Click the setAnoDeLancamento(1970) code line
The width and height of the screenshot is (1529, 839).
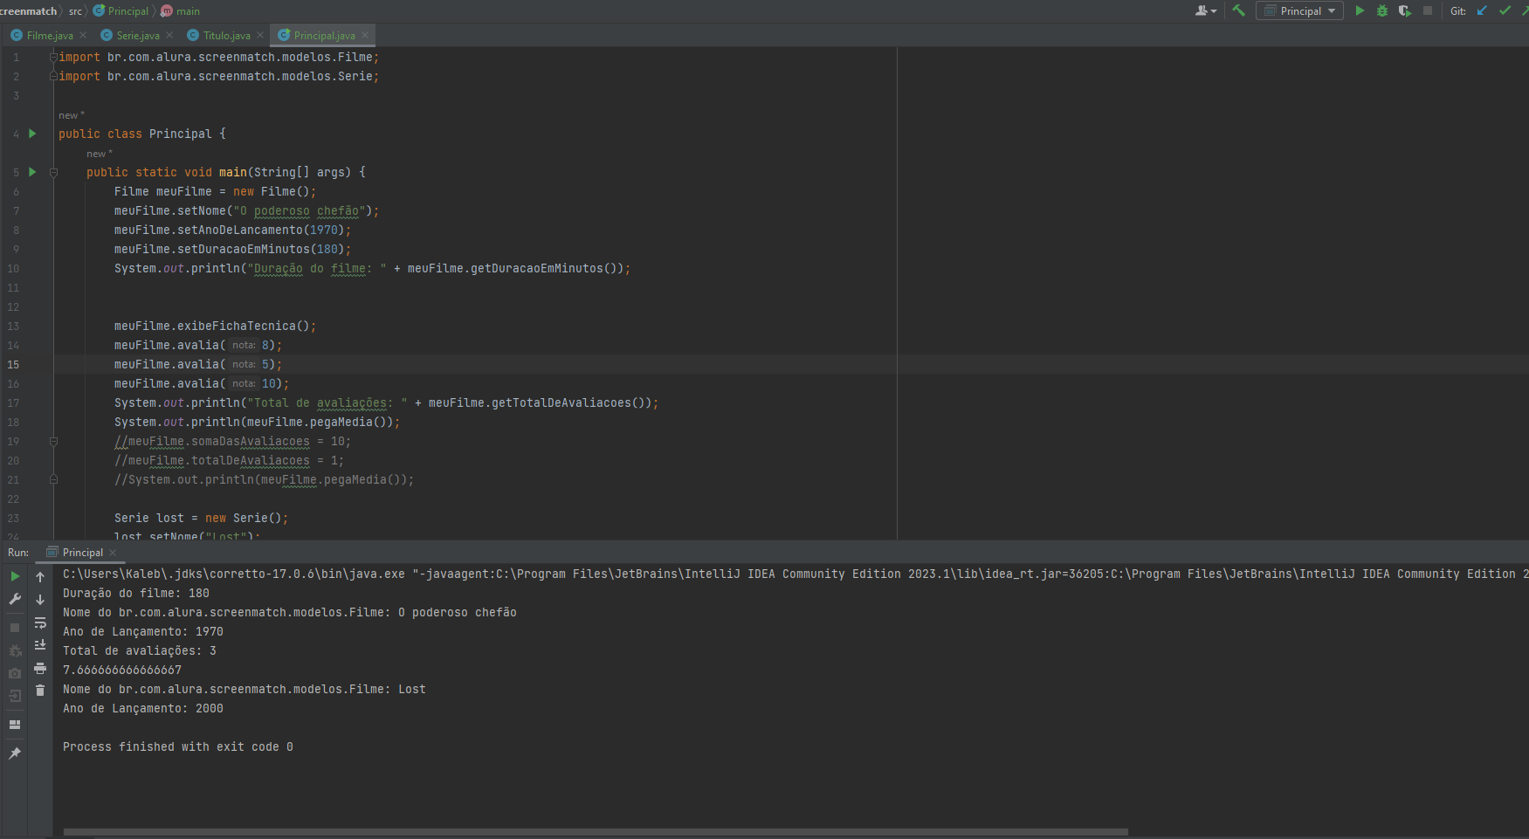[232, 230]
